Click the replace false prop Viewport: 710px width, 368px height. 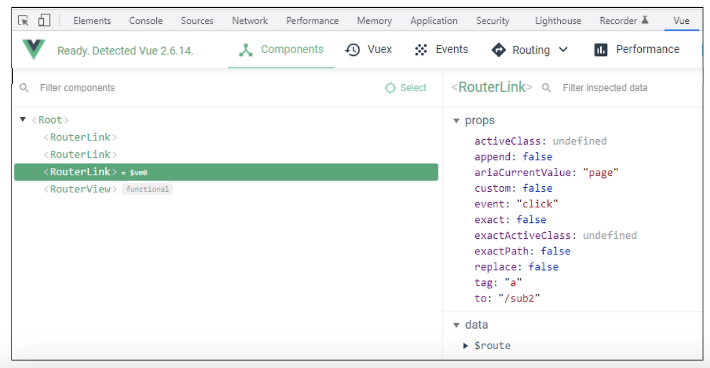[516, 267]
